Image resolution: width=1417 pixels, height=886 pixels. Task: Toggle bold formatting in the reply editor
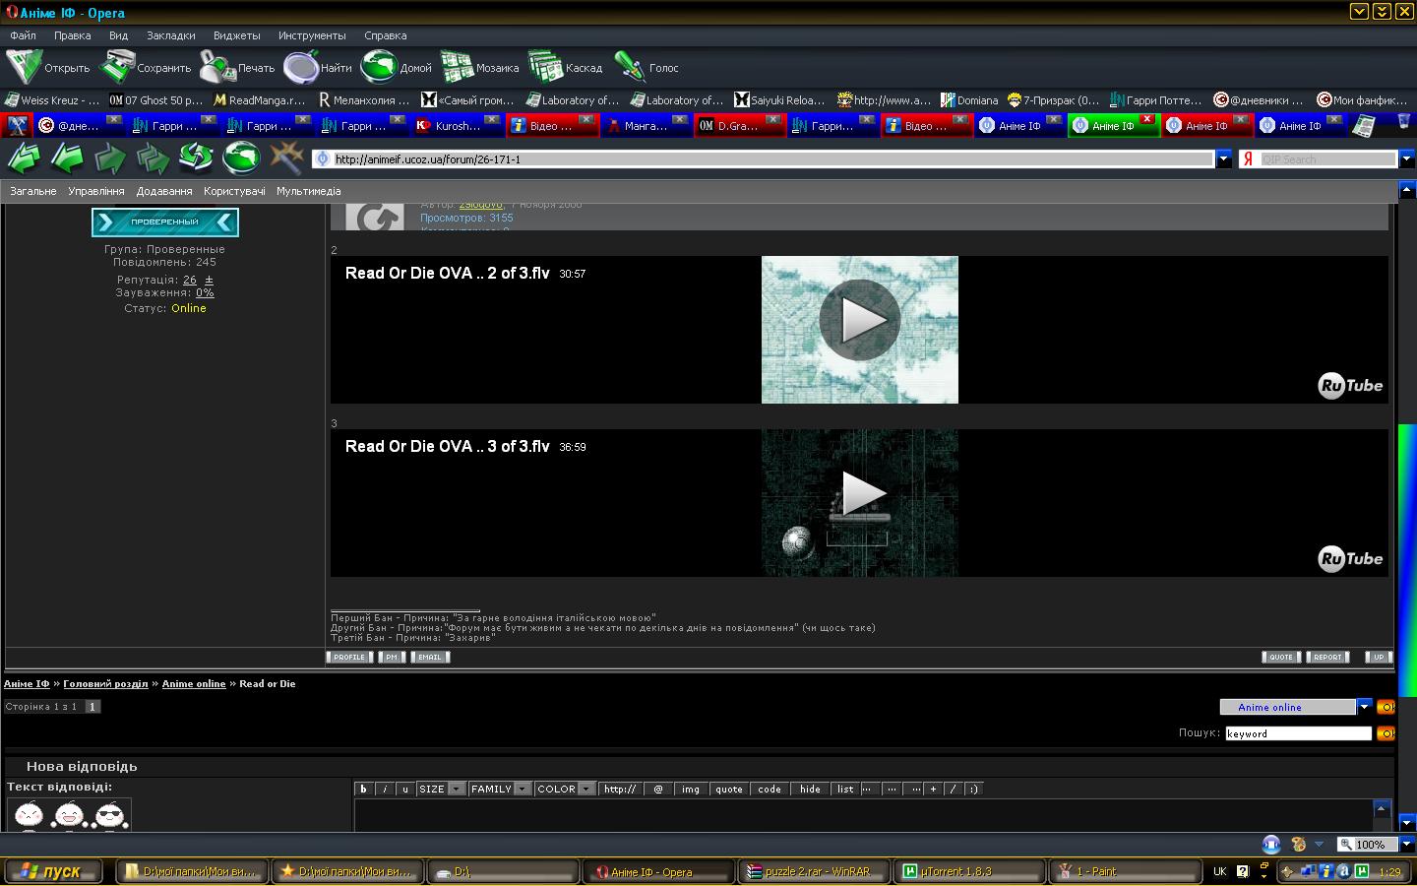tap(363, 789)
